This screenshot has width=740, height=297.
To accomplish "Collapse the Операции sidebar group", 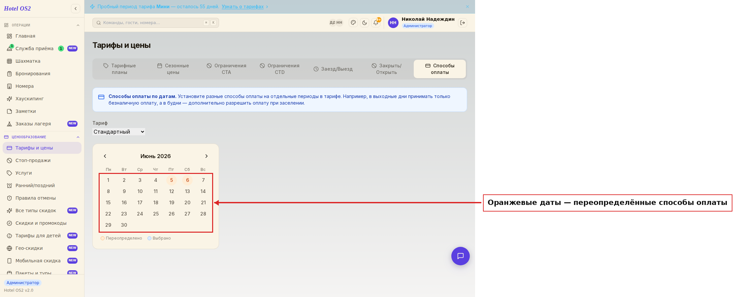I will pyautogui.click(x=78, y=25).
